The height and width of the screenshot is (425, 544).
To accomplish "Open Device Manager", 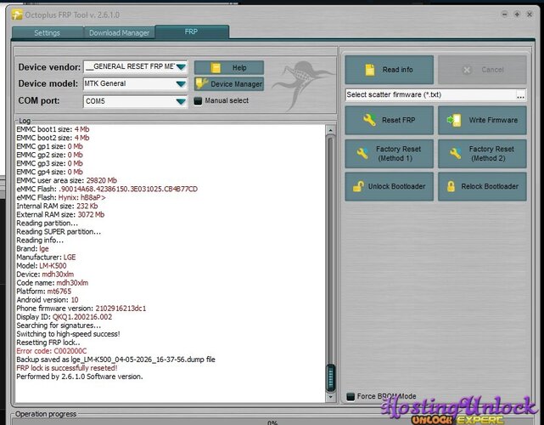I will click(229, 84).
